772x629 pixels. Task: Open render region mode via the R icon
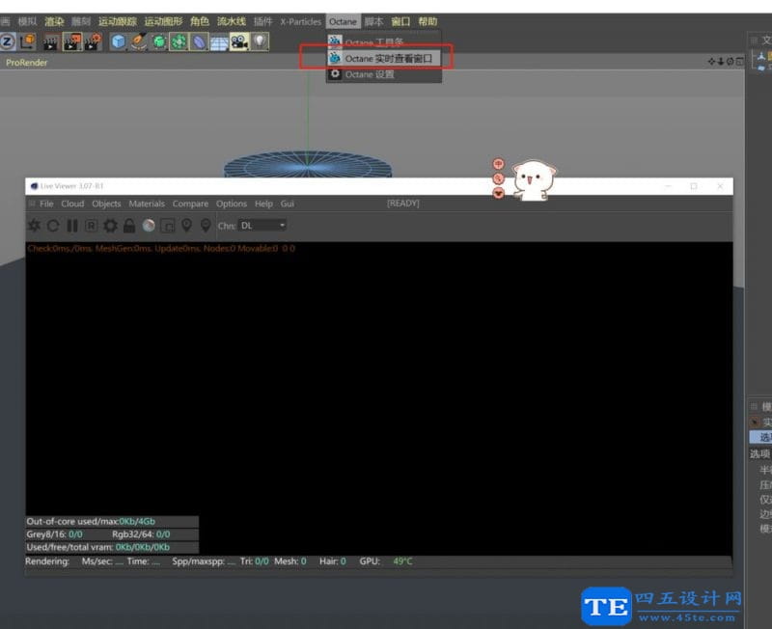pos(89,226)
